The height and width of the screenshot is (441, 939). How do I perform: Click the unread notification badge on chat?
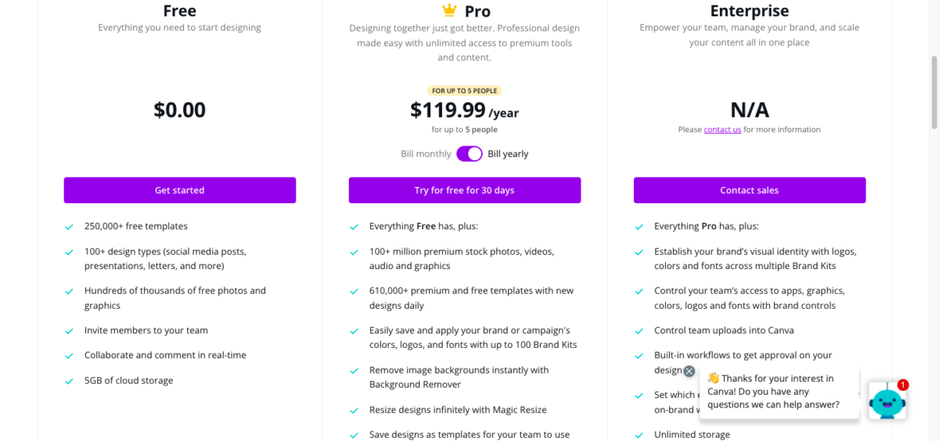pyautogui.click(x=903, y=385)
